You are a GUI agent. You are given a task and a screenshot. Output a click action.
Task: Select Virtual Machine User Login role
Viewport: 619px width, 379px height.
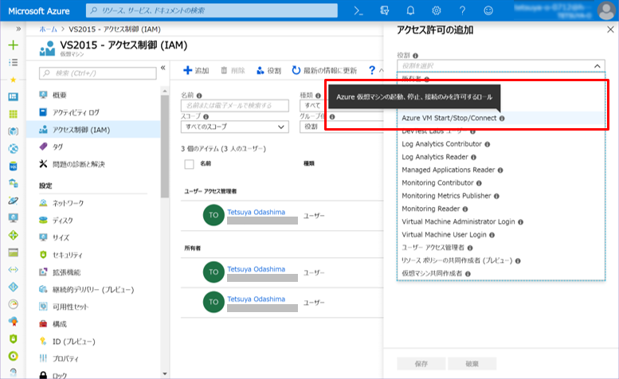tap(501, 235)
